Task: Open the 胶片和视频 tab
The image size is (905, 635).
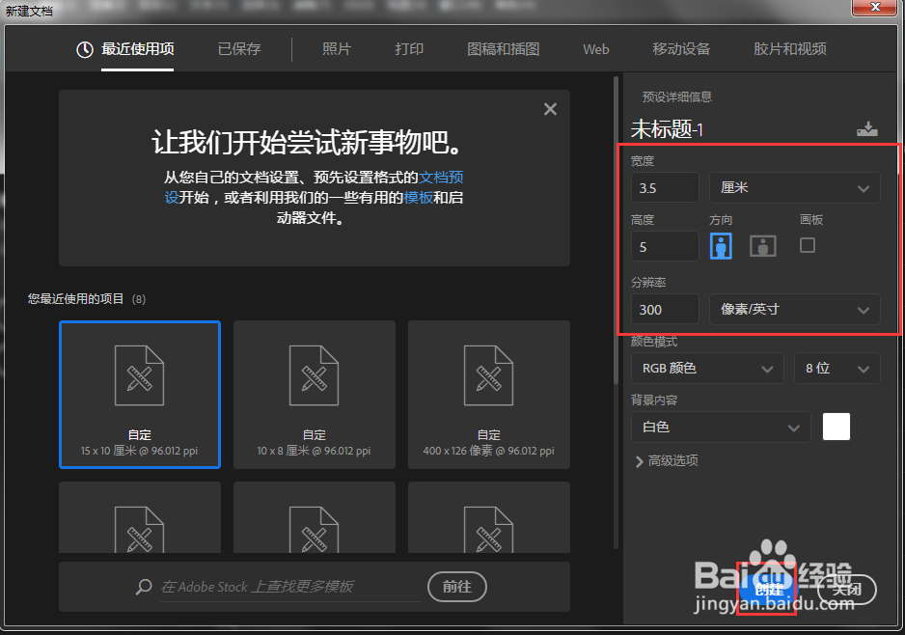Action: tap(790, 49)
